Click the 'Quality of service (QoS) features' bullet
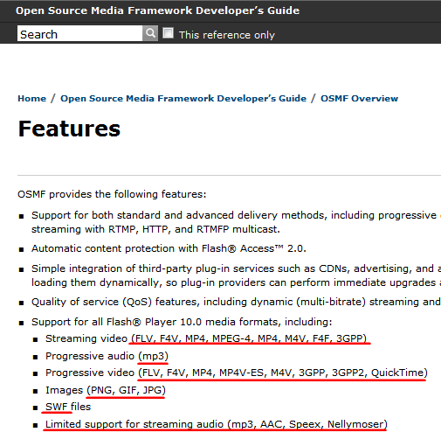 [236, 302]
